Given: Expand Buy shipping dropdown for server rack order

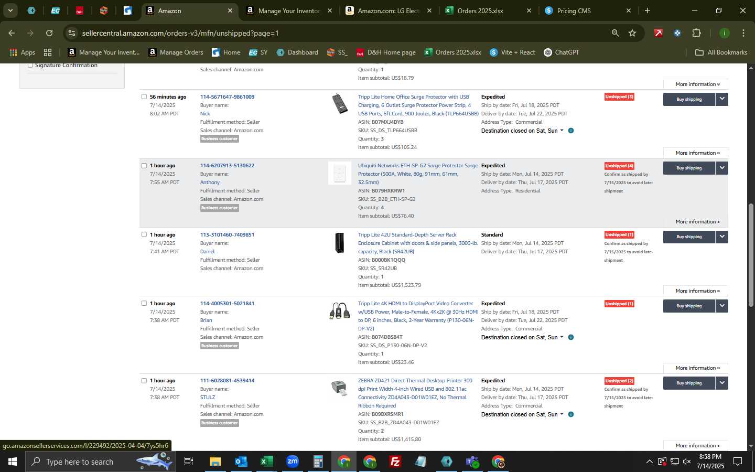Looking at the screenshot, I should point(722,237).
